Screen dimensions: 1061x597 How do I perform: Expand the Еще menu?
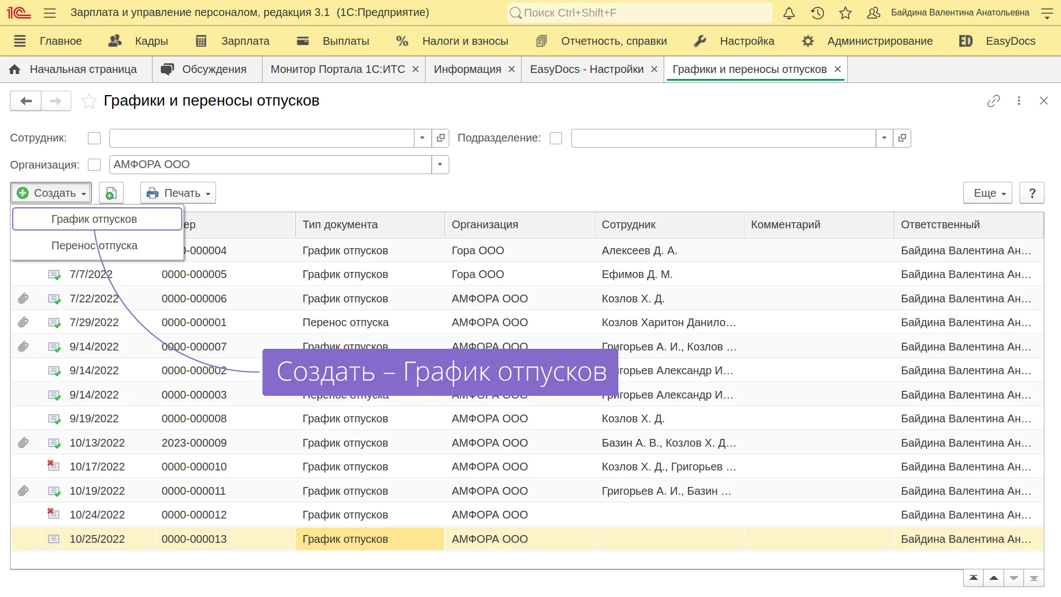point(988,193)
